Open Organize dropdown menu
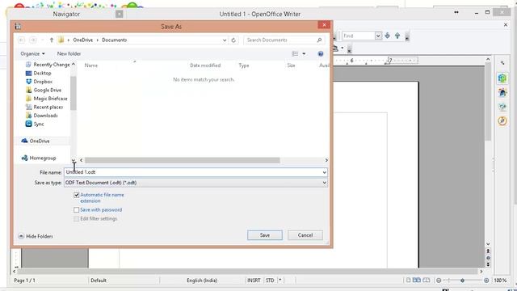The height and width of the screenshot is (291, 517). click(x=32, y=53)
